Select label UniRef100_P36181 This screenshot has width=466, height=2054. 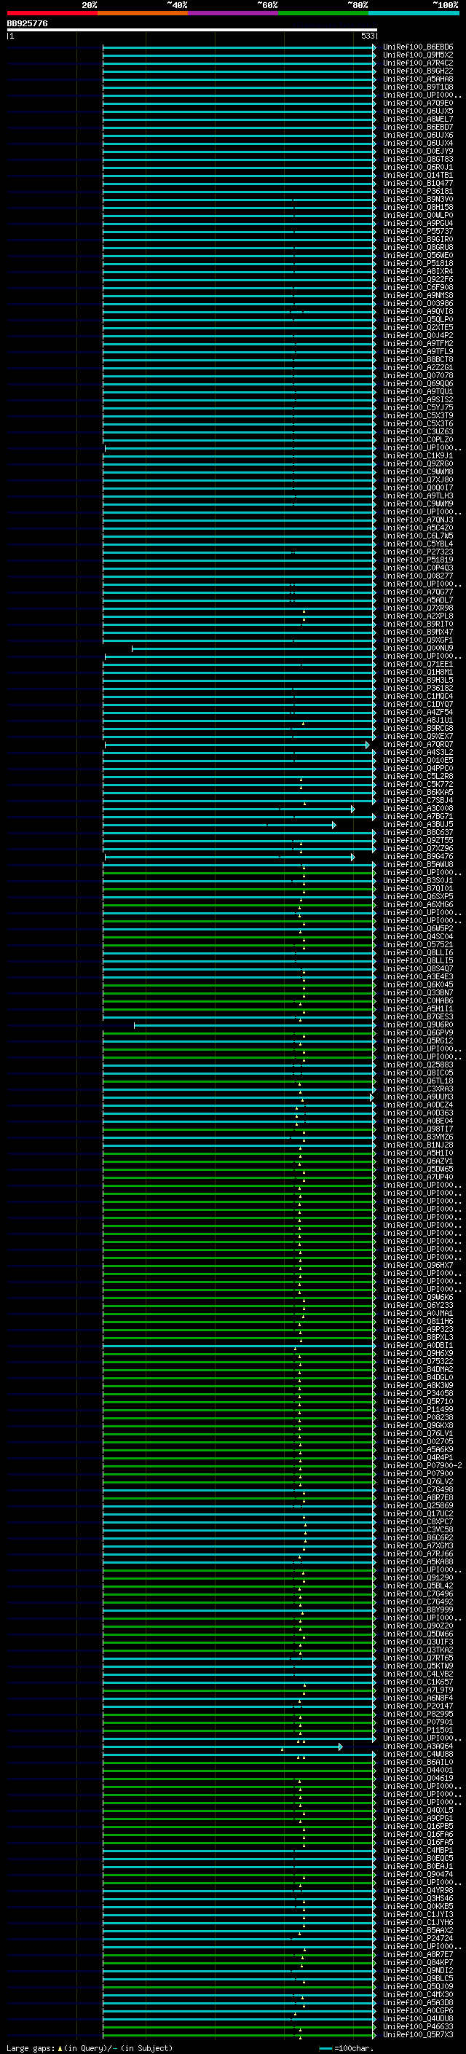pos(418,192)
